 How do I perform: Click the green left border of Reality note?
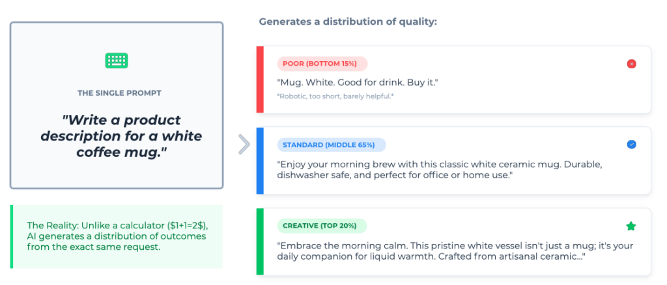[x=12, y=236]
